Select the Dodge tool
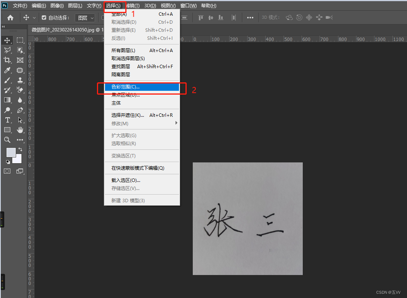 7,110
